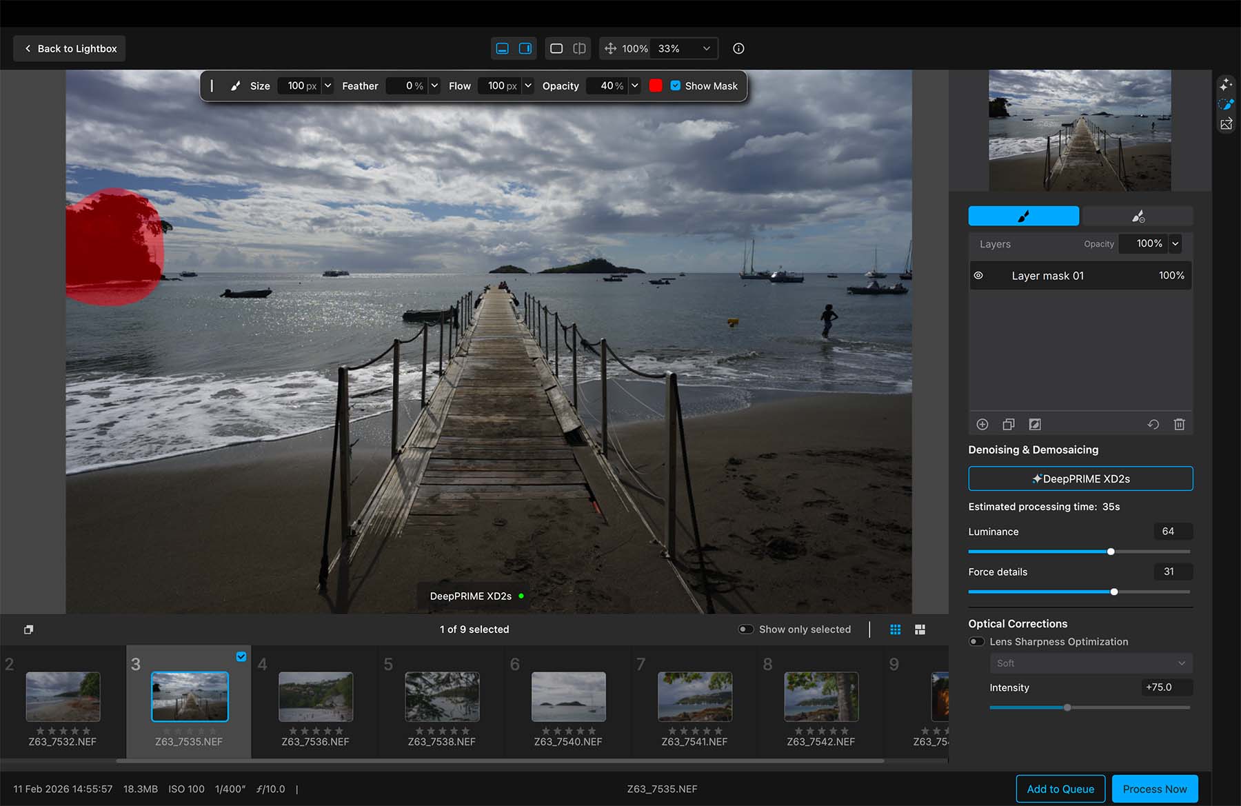Click the Process Now button
The width and height of the screenshot is (1241, 806).
pos(1154,789)
